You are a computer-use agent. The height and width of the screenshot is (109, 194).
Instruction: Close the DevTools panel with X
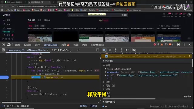[189, 45]
